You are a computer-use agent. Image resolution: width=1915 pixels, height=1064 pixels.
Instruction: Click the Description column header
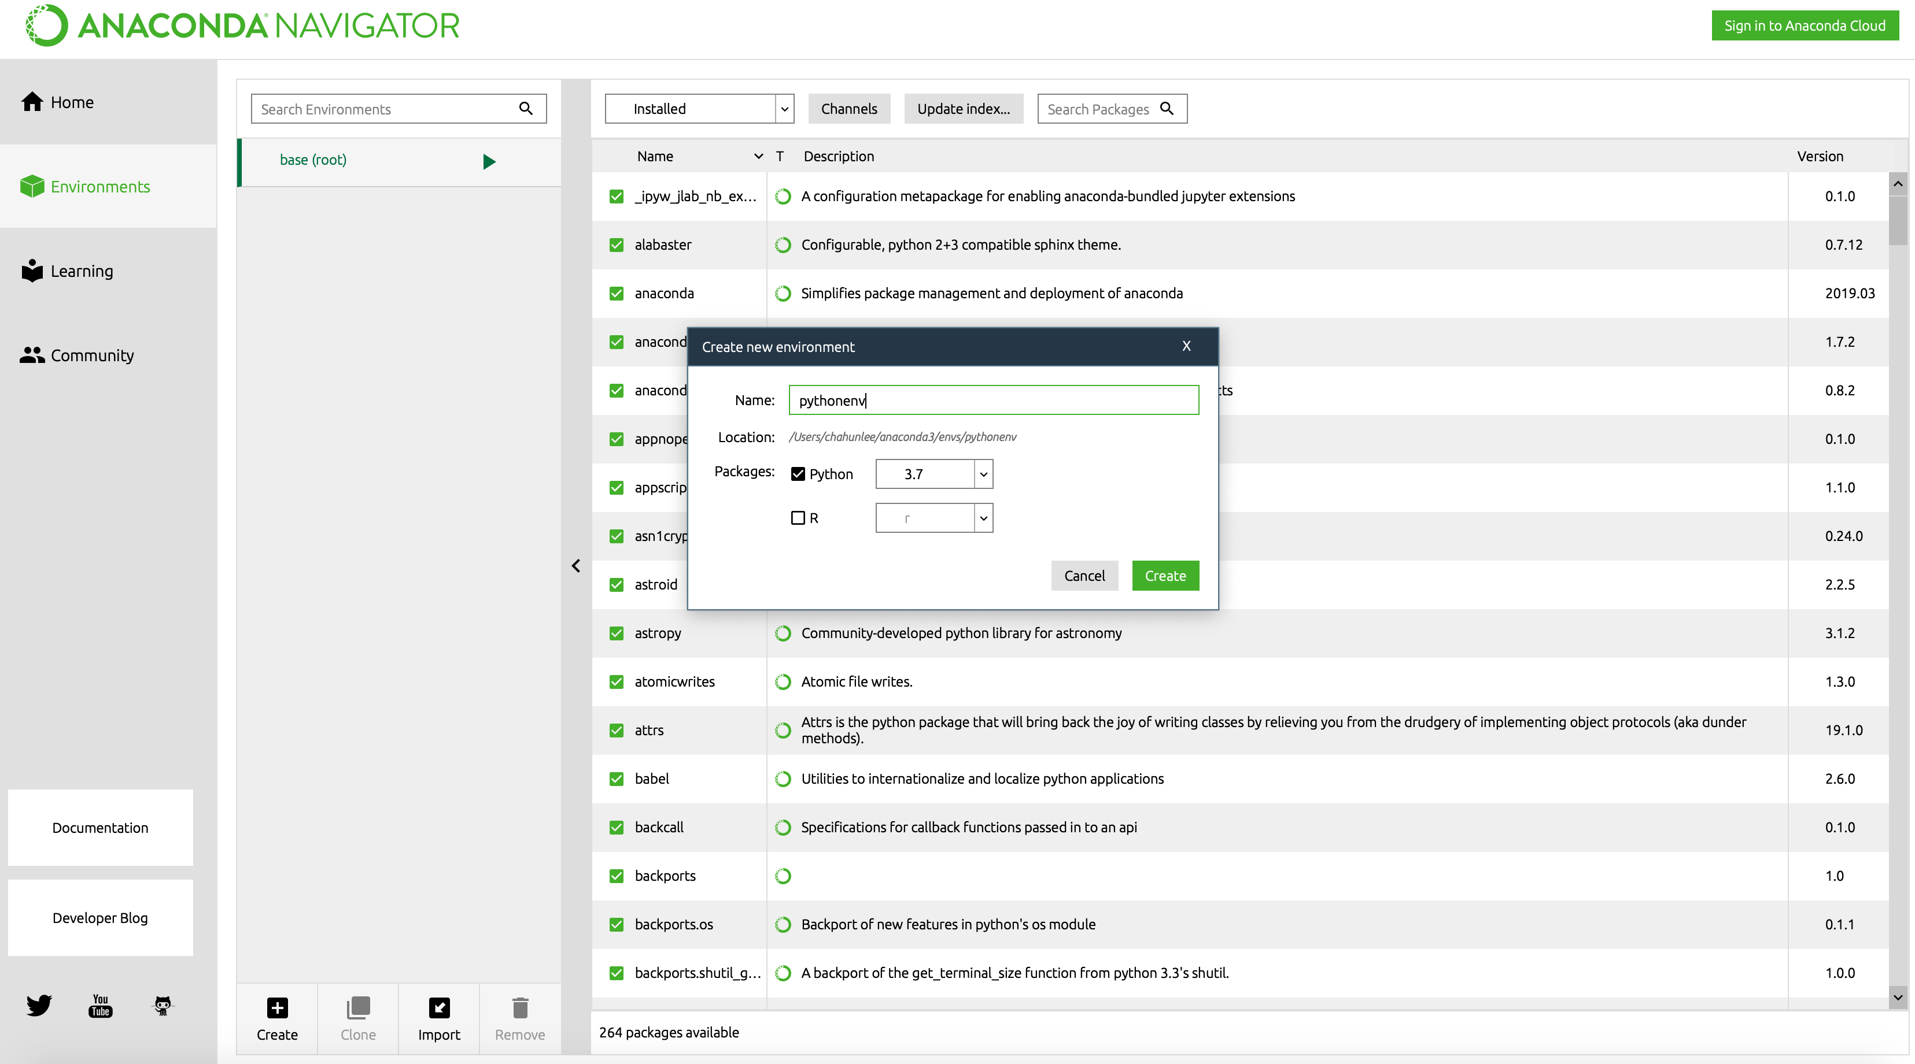pyautogui.click(x=839, y=156)
